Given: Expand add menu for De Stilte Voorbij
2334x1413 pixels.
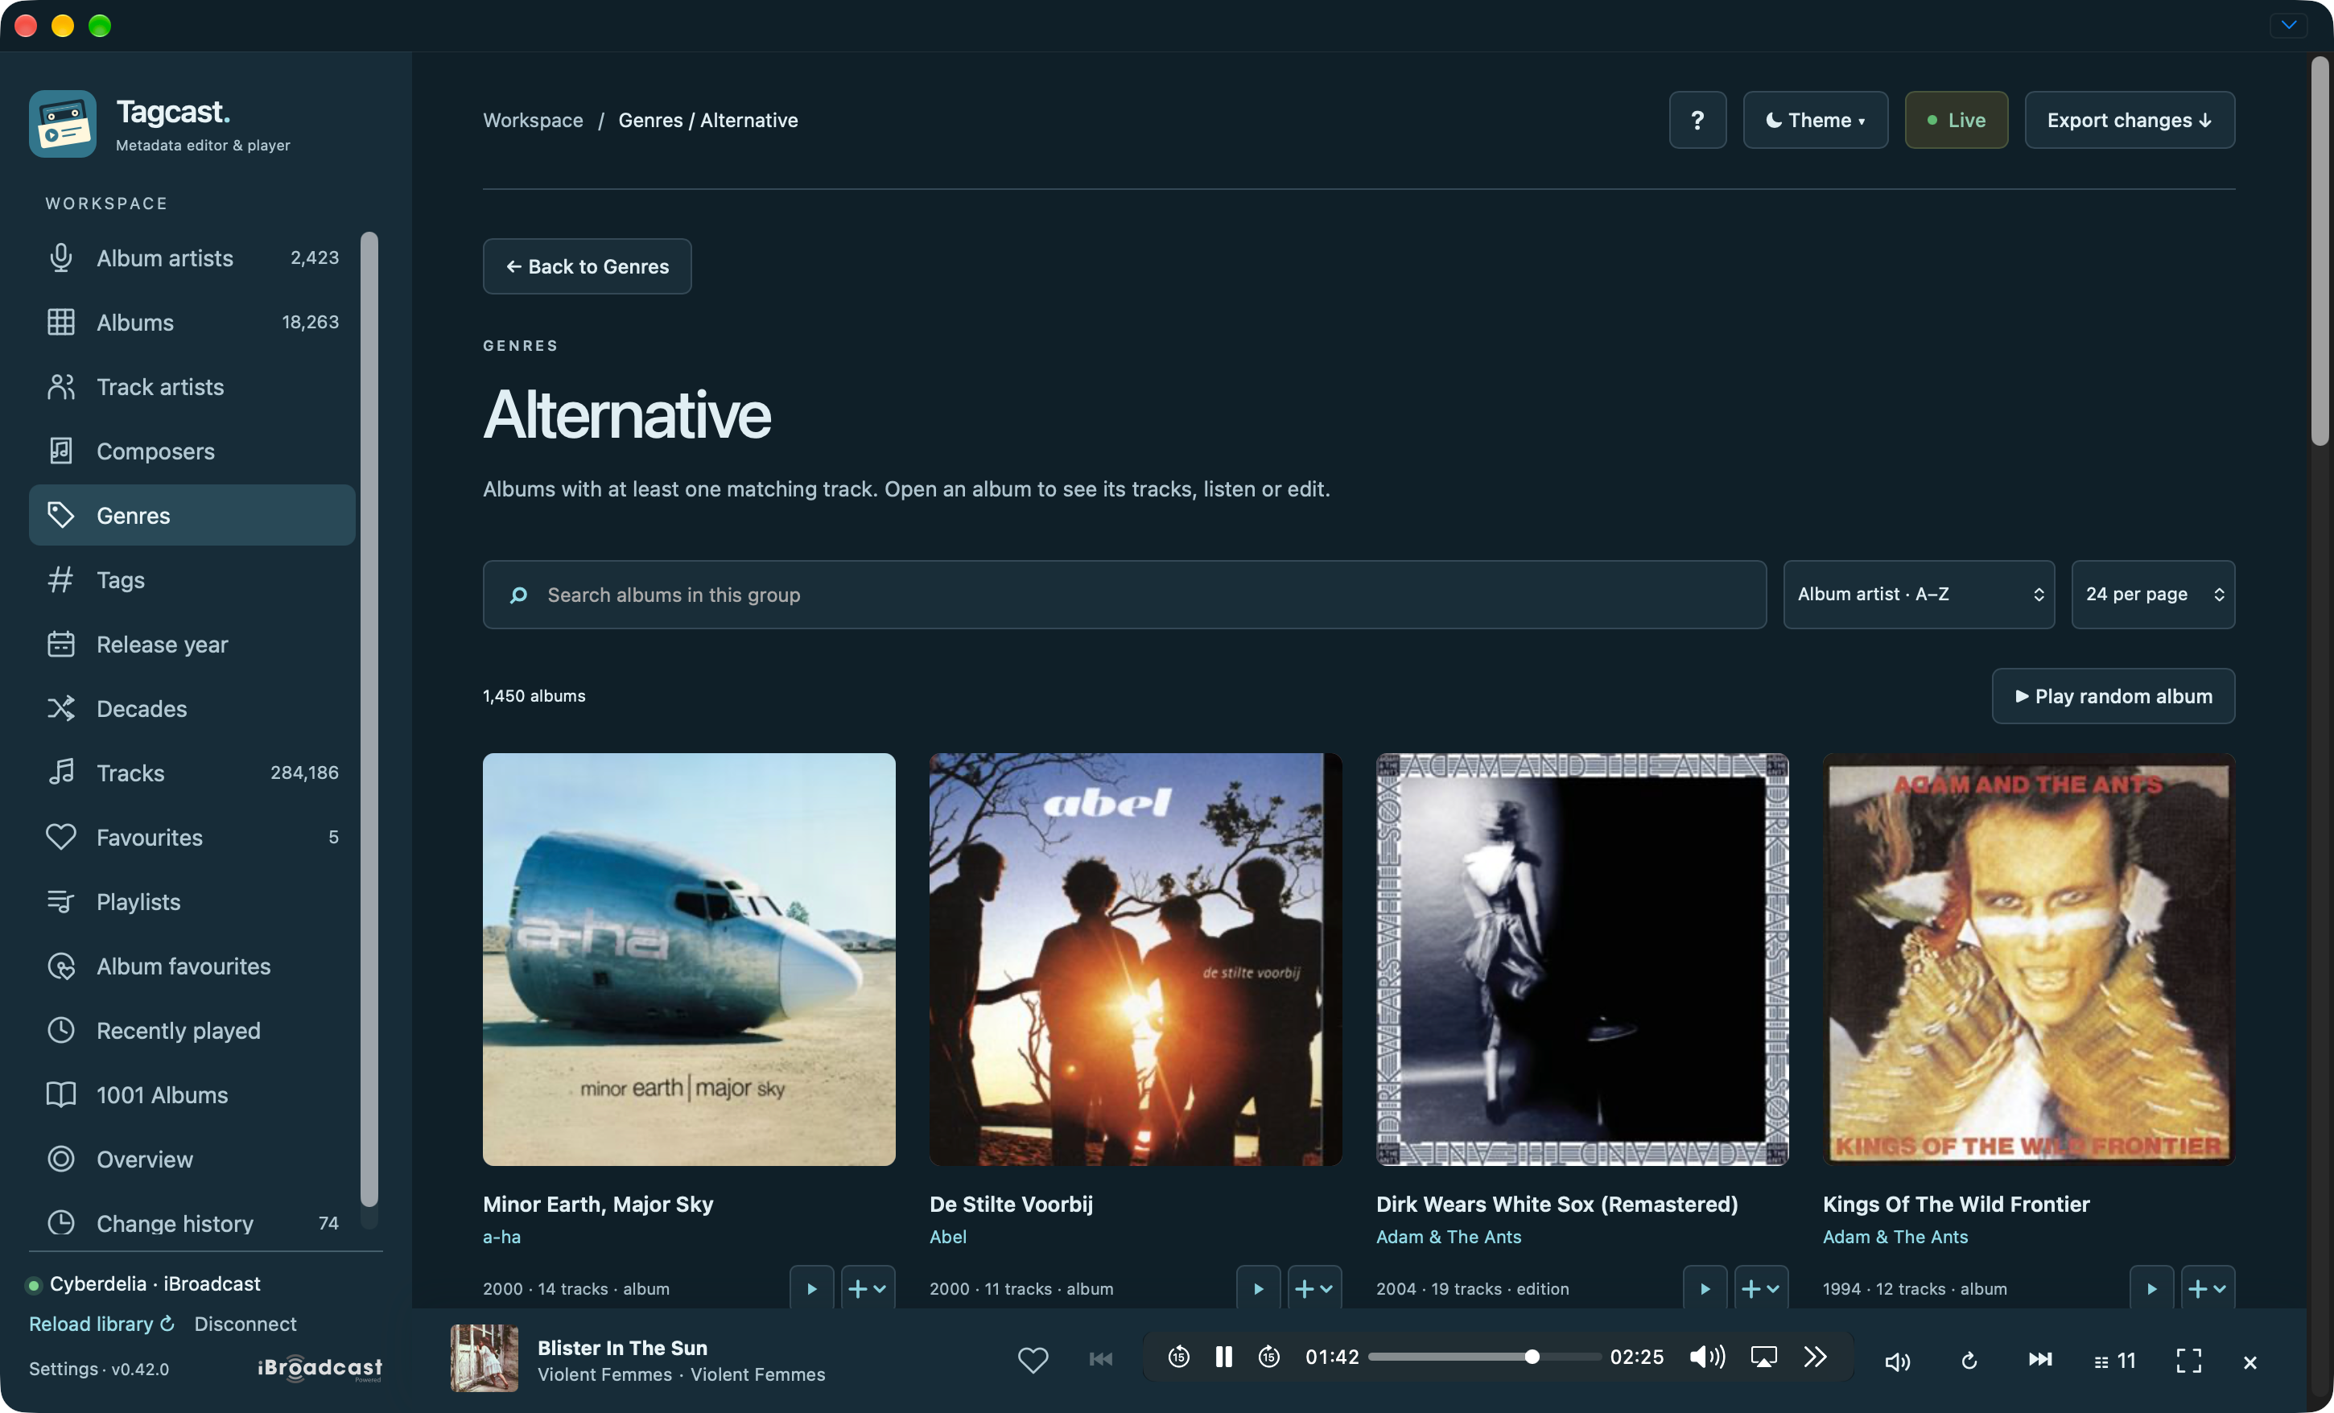Looking at the screenshot, I should coord(1315,1288).
